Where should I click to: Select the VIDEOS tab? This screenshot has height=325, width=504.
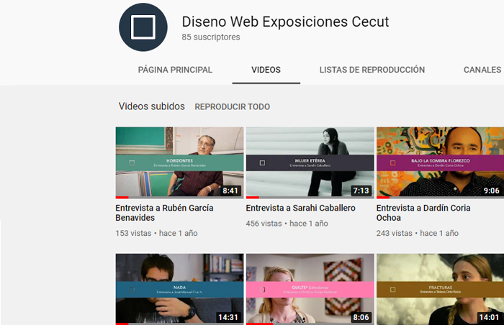pyautogui.click(x=266, y=70)
